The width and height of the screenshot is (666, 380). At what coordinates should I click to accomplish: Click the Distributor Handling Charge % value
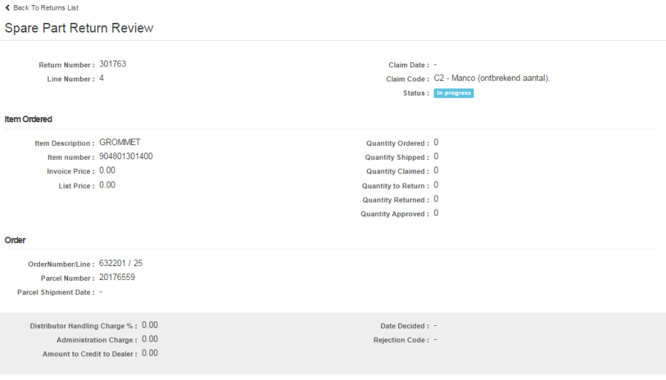coord(150,325)
